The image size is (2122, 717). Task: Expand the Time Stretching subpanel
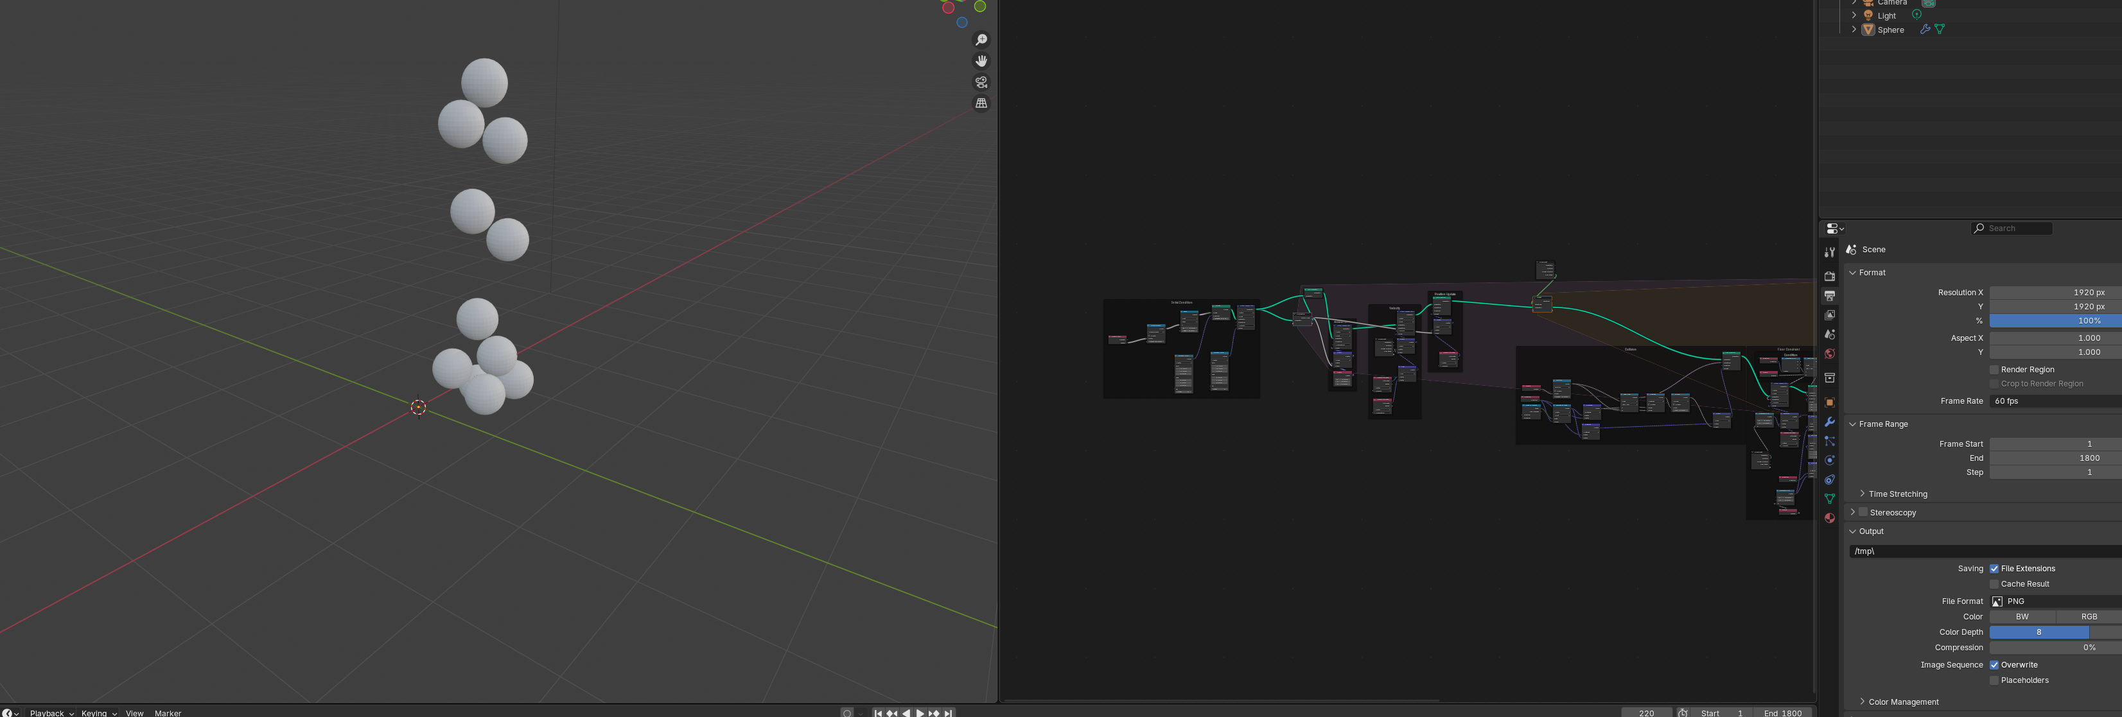[1863, 494]
